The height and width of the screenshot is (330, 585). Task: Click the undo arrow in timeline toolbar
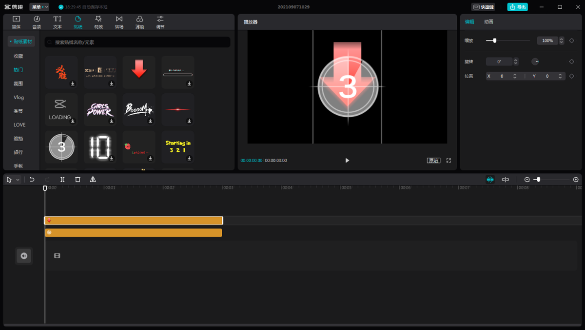[32, 180]
